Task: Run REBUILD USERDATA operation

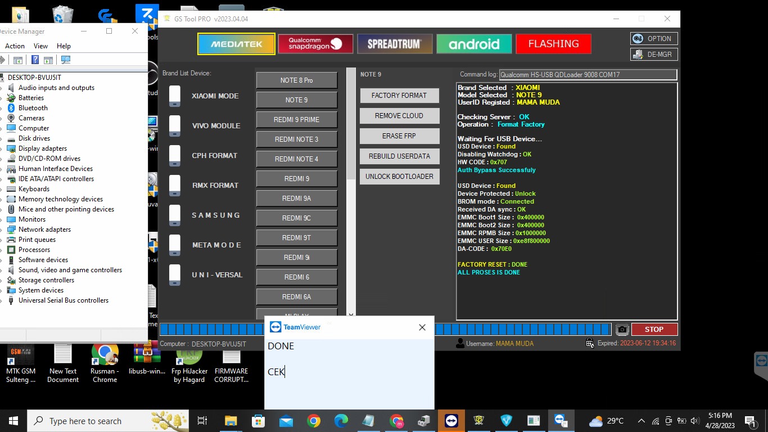Action: [x=399, y=156]
